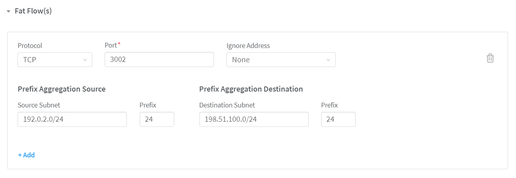Viewport: 516px width, 178px height.
Task: Click the Destination Subnet label
Action: (x=227, y=105)
